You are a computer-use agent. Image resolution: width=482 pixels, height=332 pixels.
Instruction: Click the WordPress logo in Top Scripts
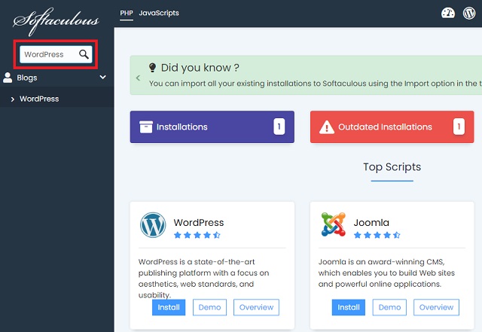pyautogui.click(x=153, y=225)
